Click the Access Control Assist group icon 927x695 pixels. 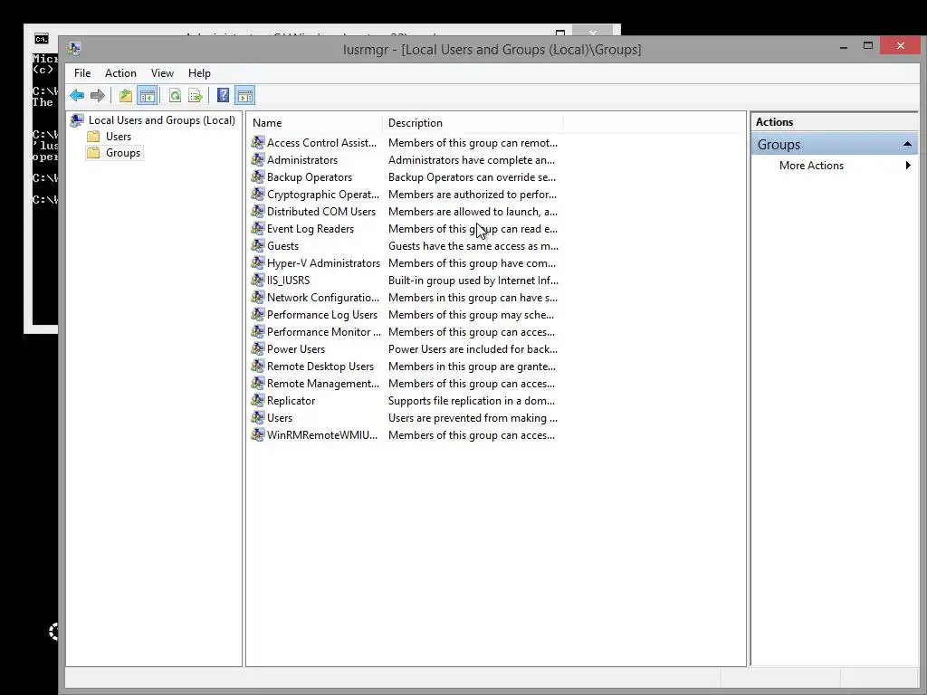pos(258,142)
